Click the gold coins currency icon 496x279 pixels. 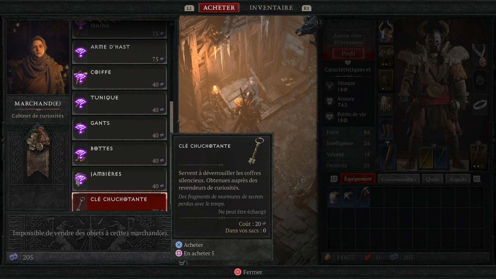pos(328,257)
